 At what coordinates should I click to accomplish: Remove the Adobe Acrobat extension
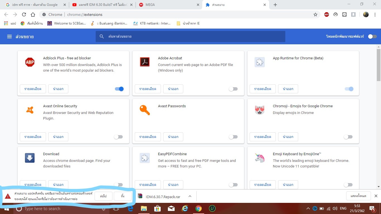[173, 89]
